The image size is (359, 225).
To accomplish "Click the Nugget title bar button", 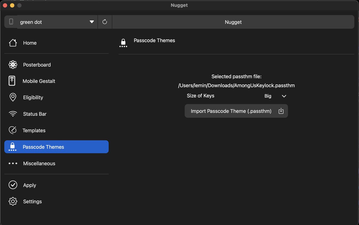I will pos(233,22).
